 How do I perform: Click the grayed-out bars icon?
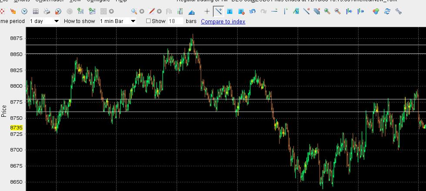tap(169, 11)
